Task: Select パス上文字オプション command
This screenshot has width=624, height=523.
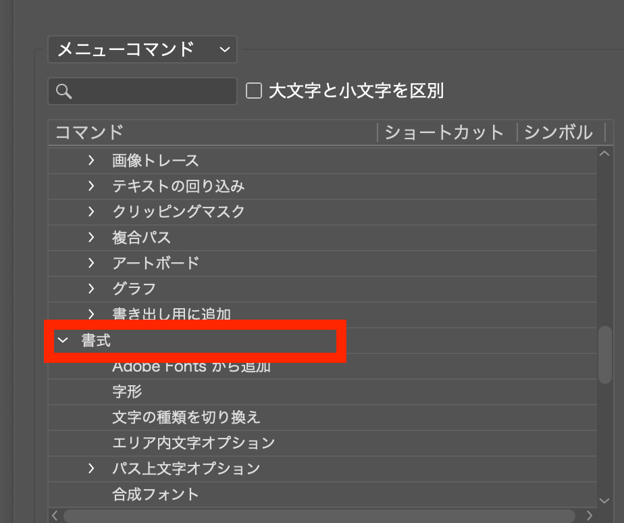Action: pos(186,468)
